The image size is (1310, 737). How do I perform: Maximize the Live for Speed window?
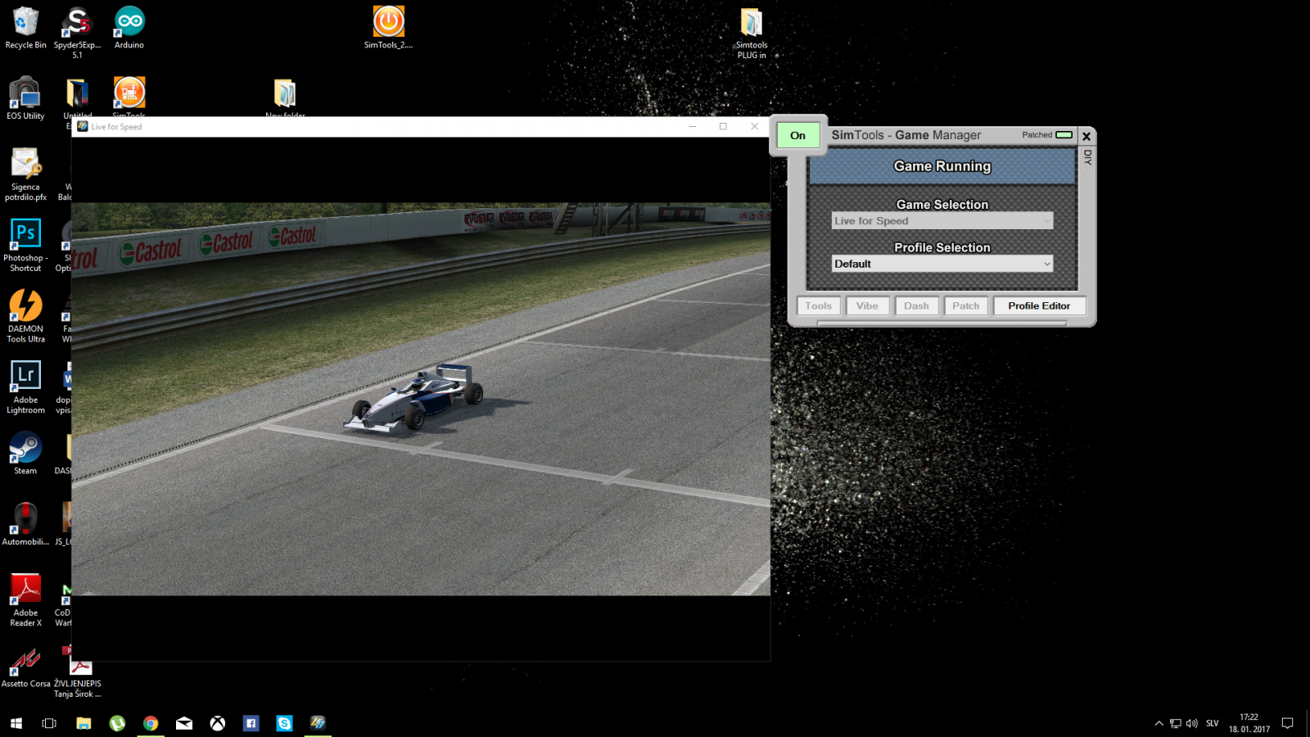[x=723, y=126]
